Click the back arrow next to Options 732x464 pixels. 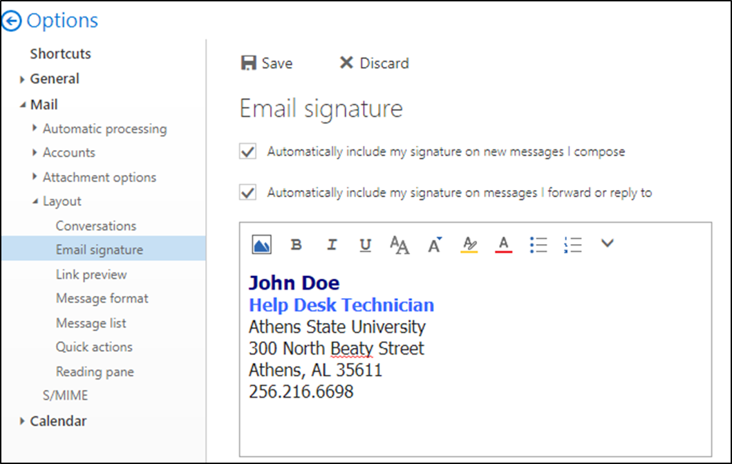(x=12, y=21)
